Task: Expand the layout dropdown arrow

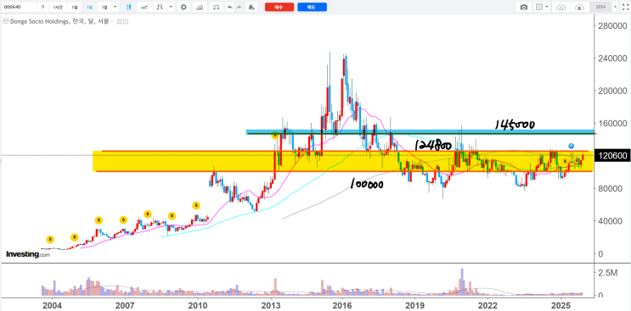Action: [548, 7]
